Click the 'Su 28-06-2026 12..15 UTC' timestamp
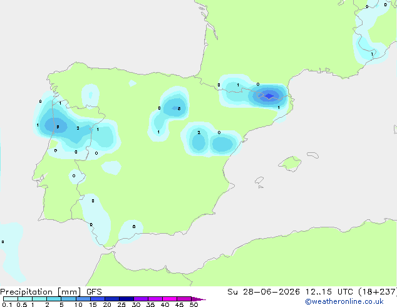The image size is (397, 307). (x=290, y=292)
